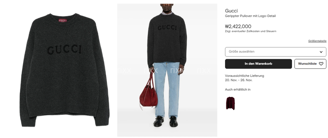328x138 pixels.
Task: Click the Gerippter Pullover mit Logo-Detail title
Action: (x=250, y=16)
